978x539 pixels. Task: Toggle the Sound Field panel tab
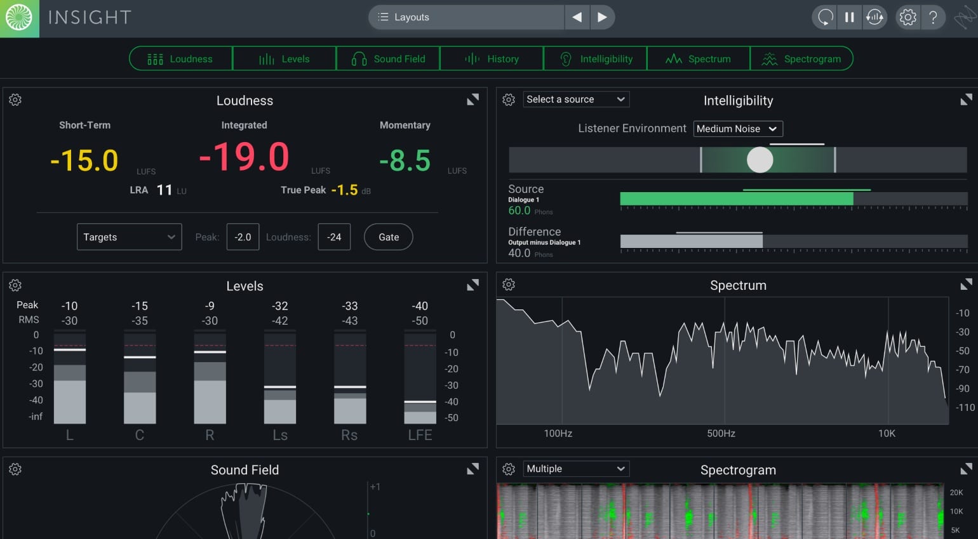click(x=388, y=59)
